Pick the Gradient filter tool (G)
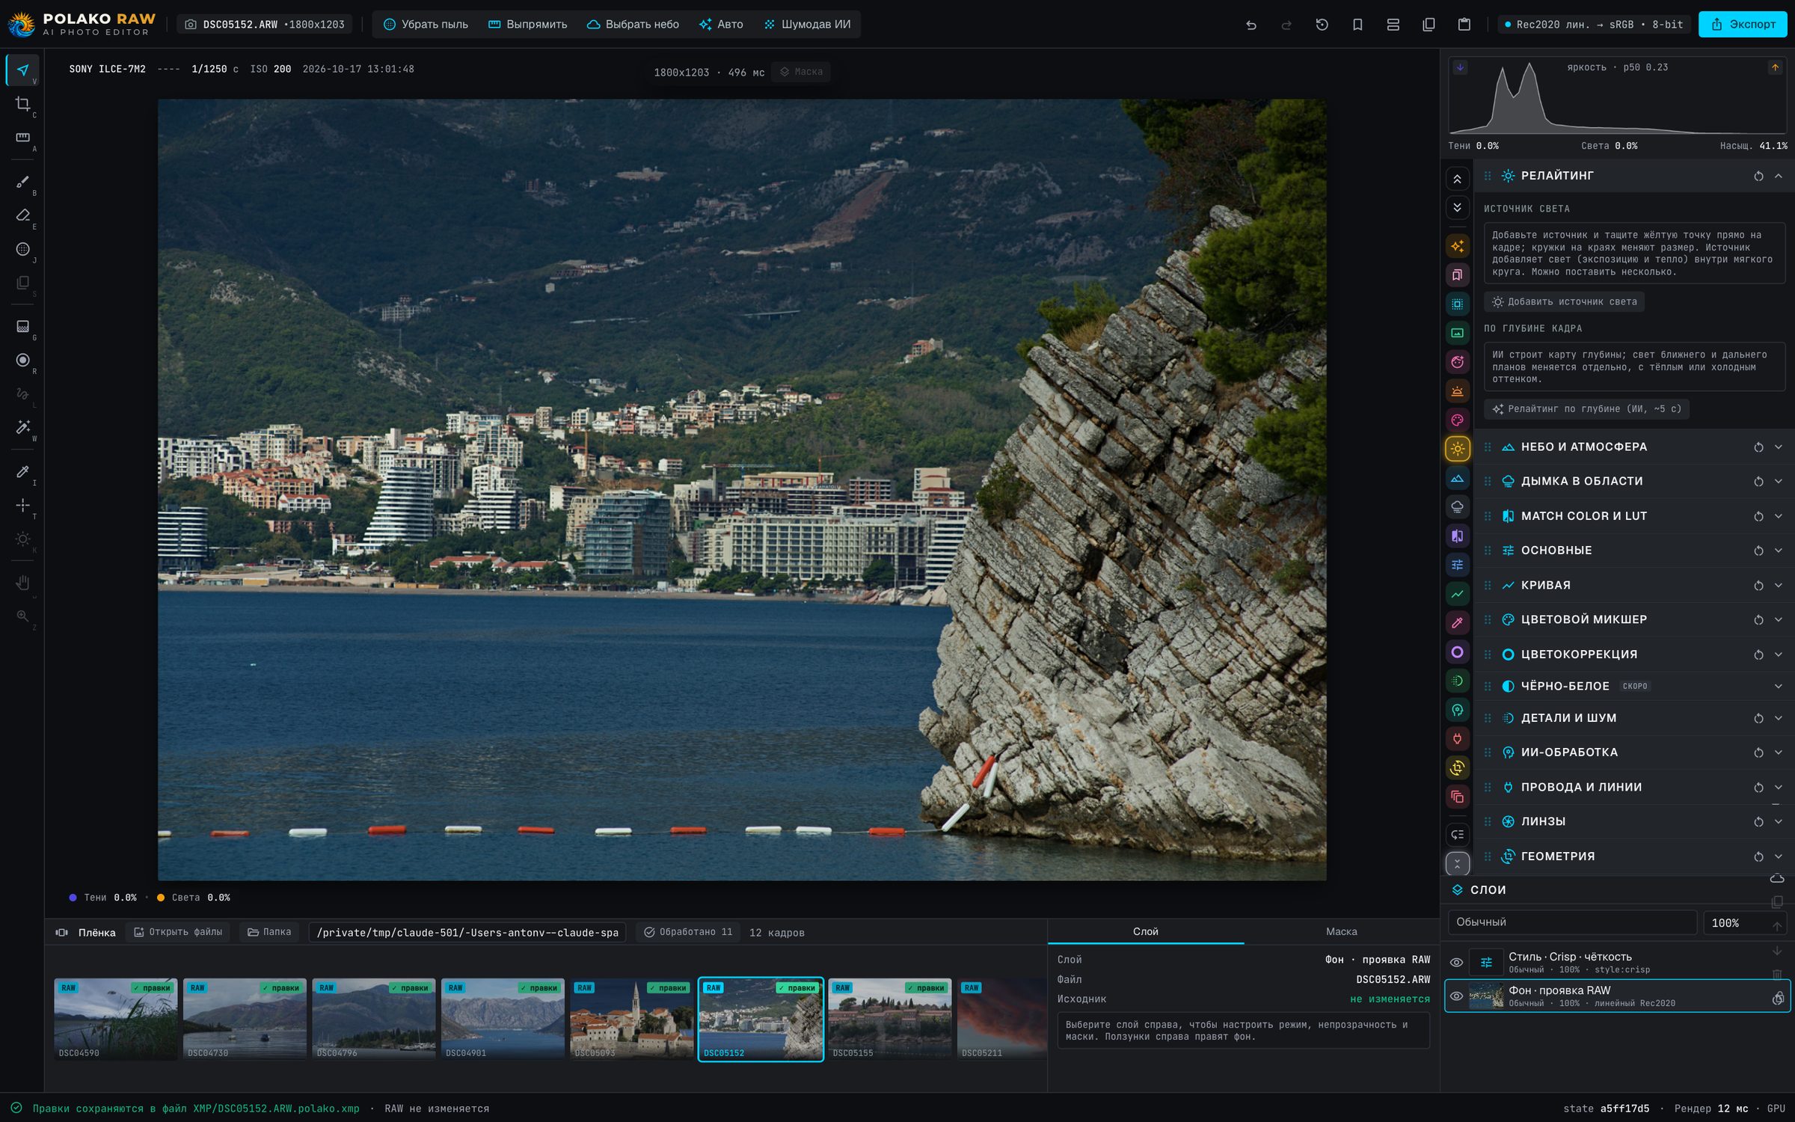The height and width of the screenshot is (1122, 1795). (x=23, y=327)
